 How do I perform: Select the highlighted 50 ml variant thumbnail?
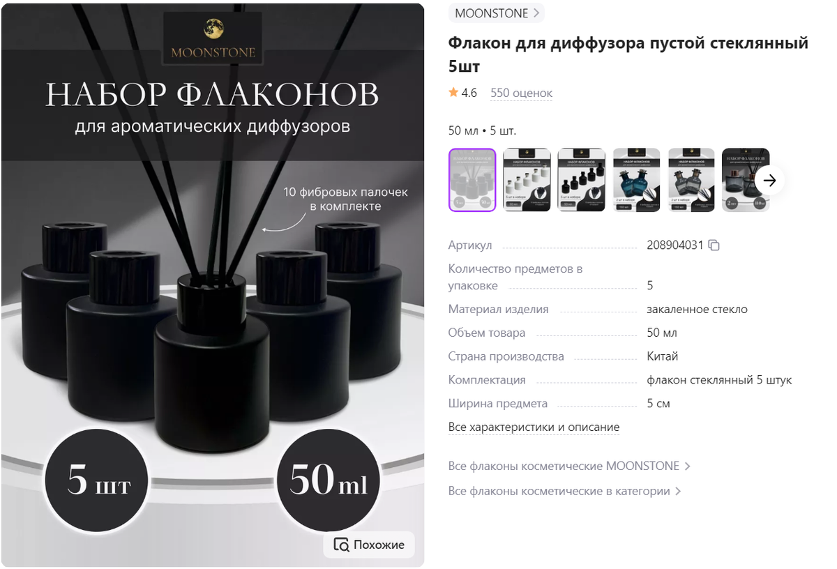[x=472, y=180]
